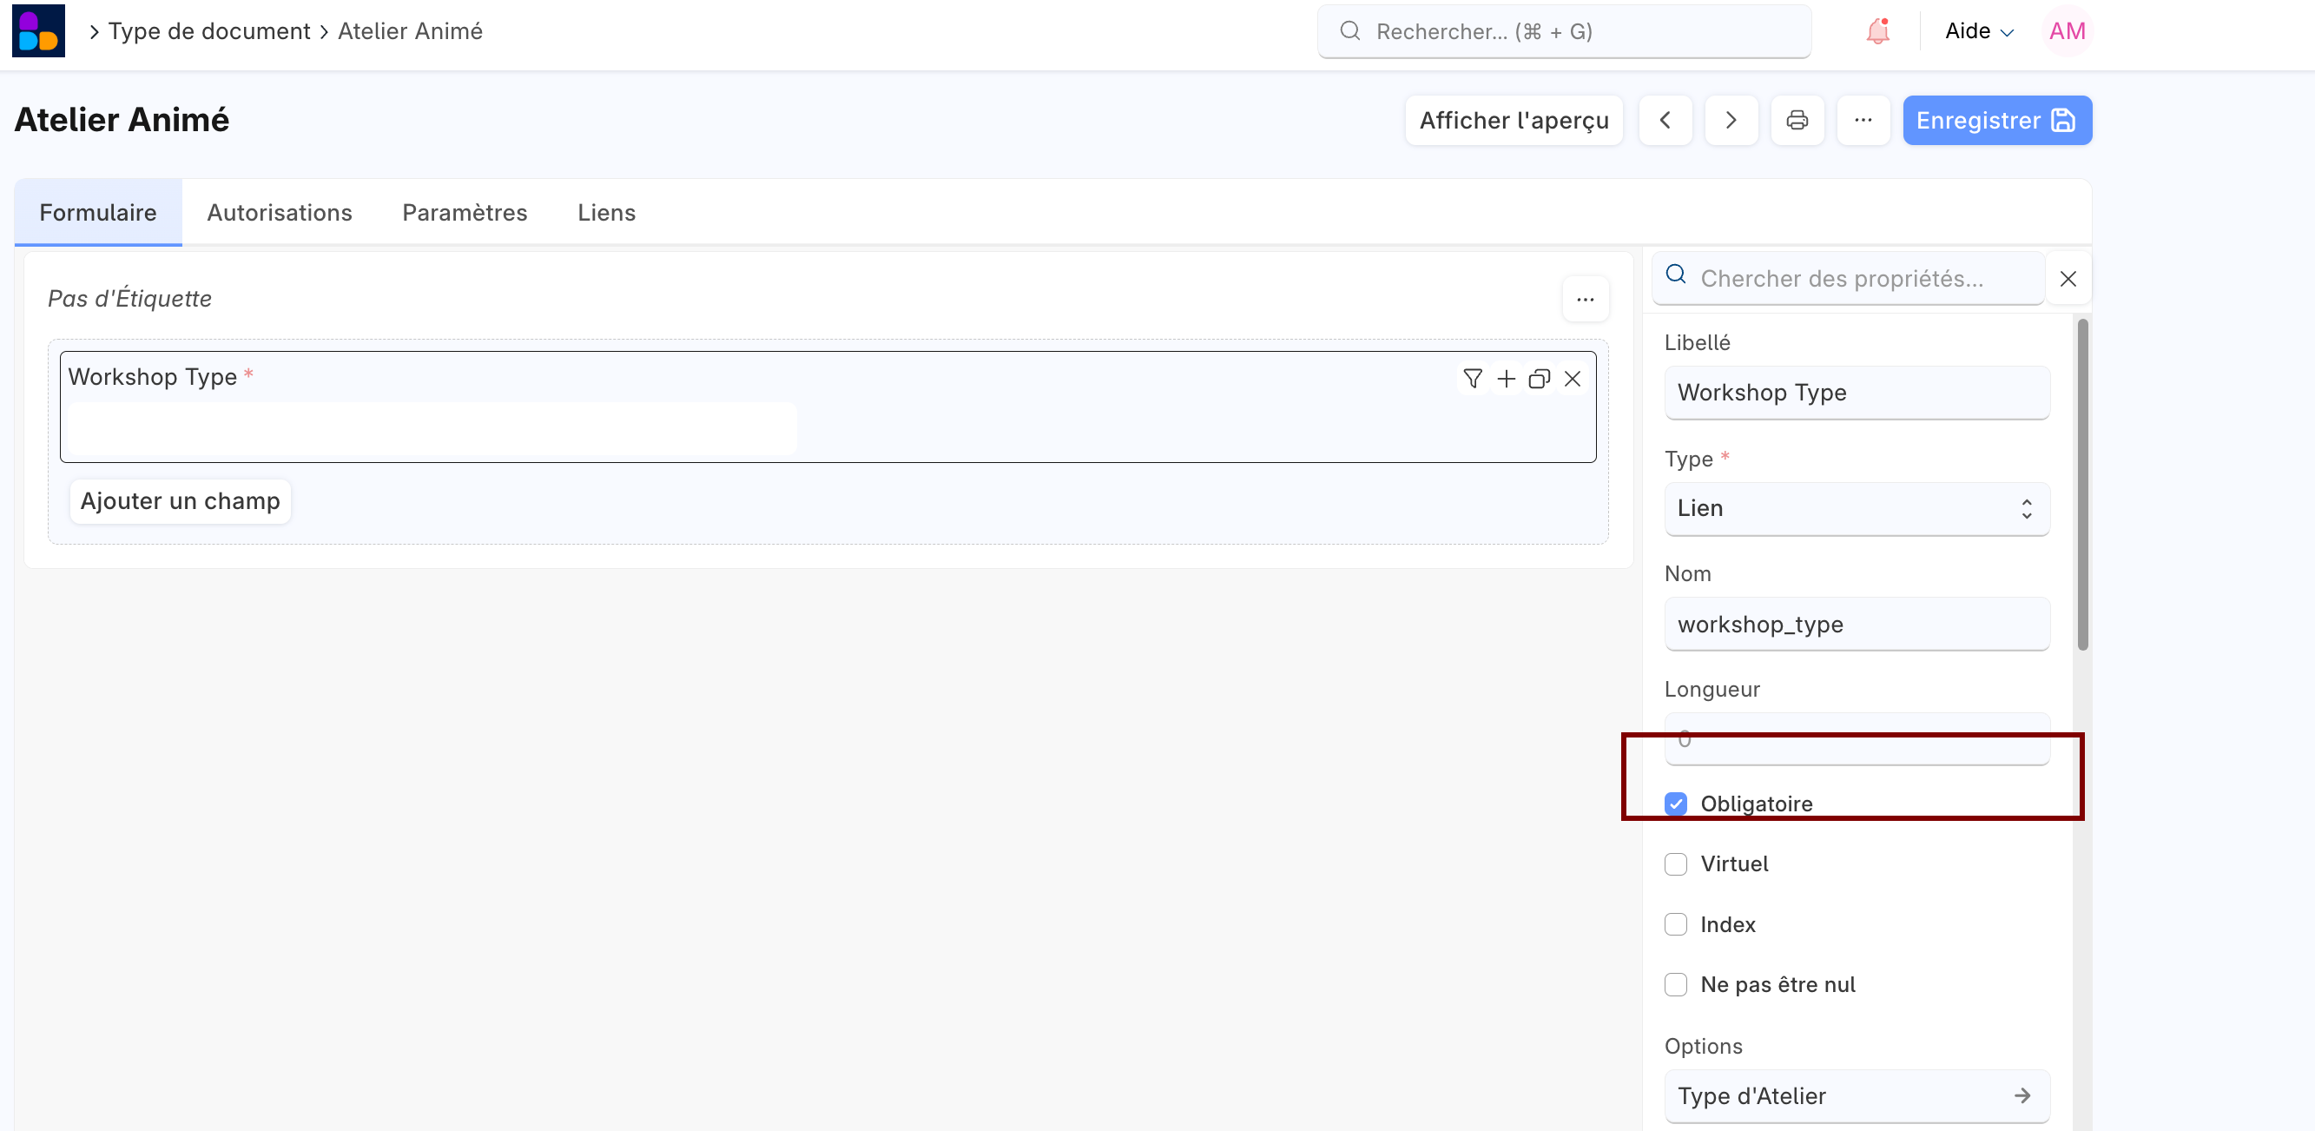Viewport: 2315px width, 1131px height.
Task: Open the AM user avatar menu
Action: [x=2067, y=31]
